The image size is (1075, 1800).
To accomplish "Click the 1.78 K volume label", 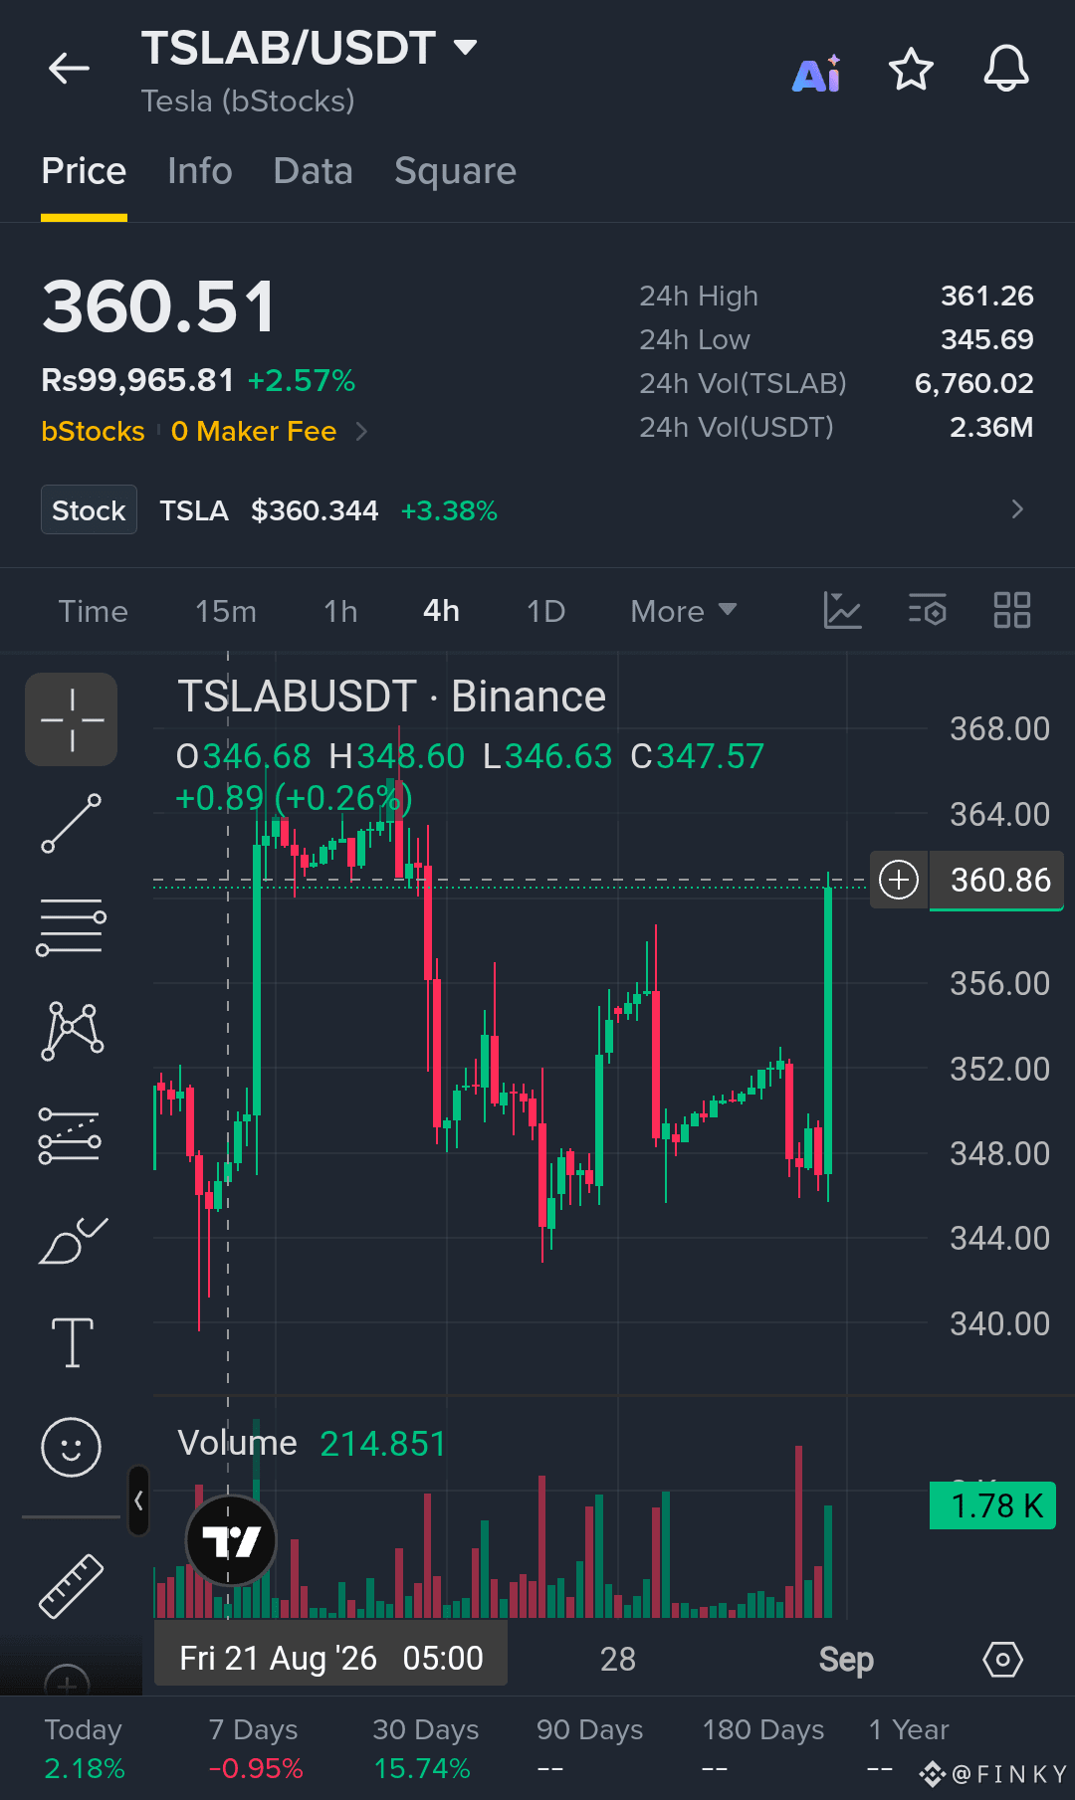I will (x=991, y=1505).
